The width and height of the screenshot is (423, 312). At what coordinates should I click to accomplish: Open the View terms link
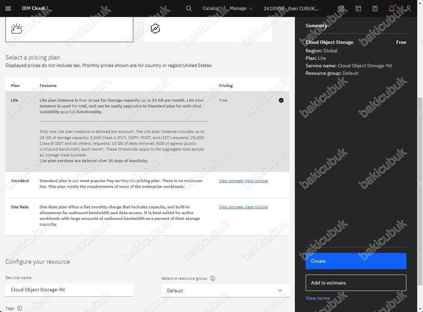[318, 298]
